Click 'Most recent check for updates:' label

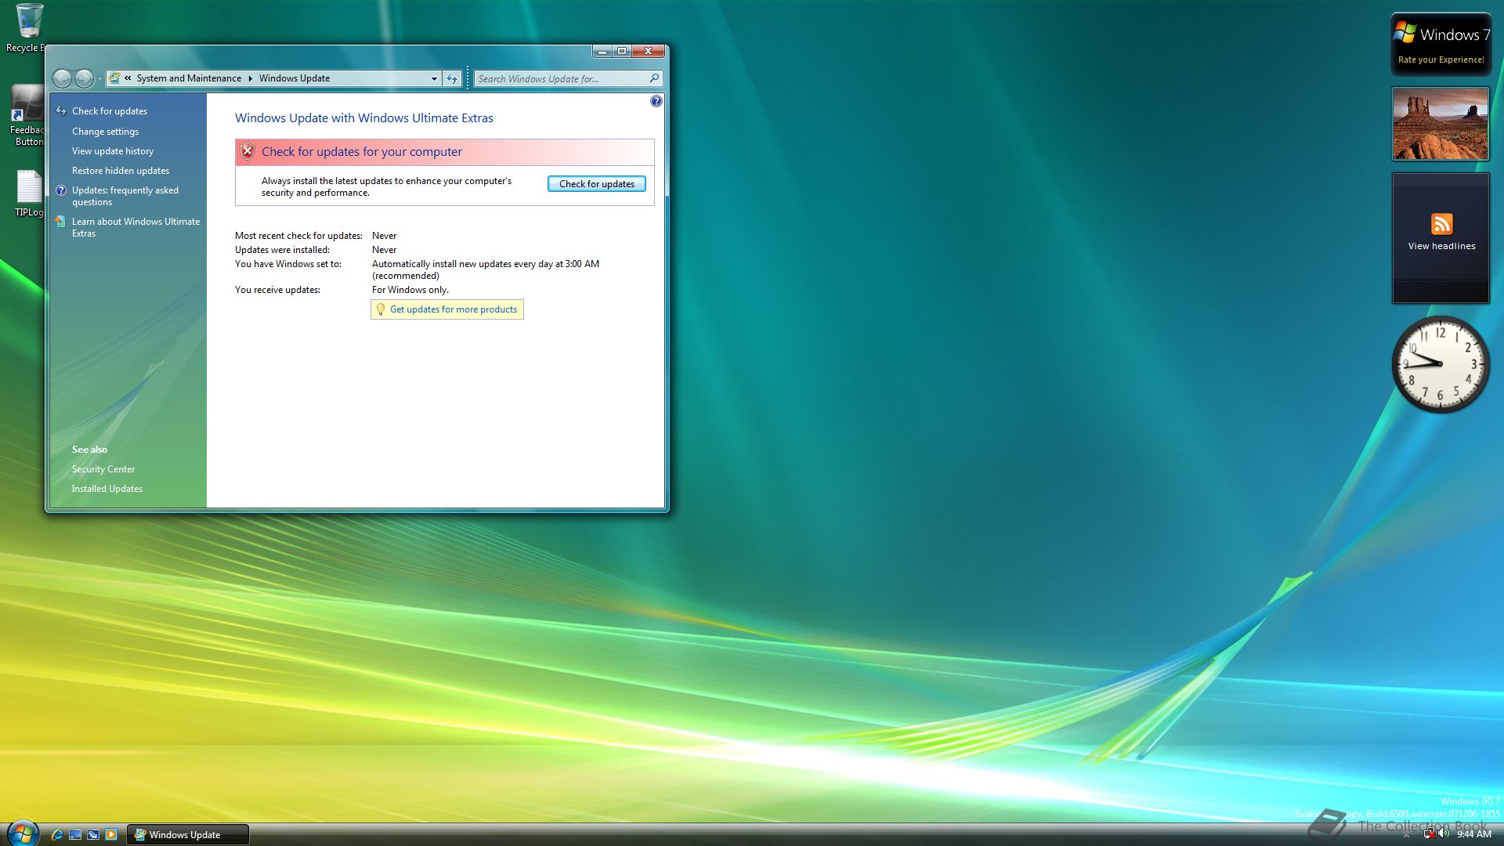[x=298, y=236]
